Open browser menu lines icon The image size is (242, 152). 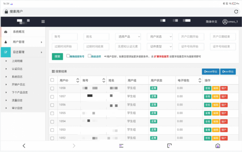click(x=121, y=146)
